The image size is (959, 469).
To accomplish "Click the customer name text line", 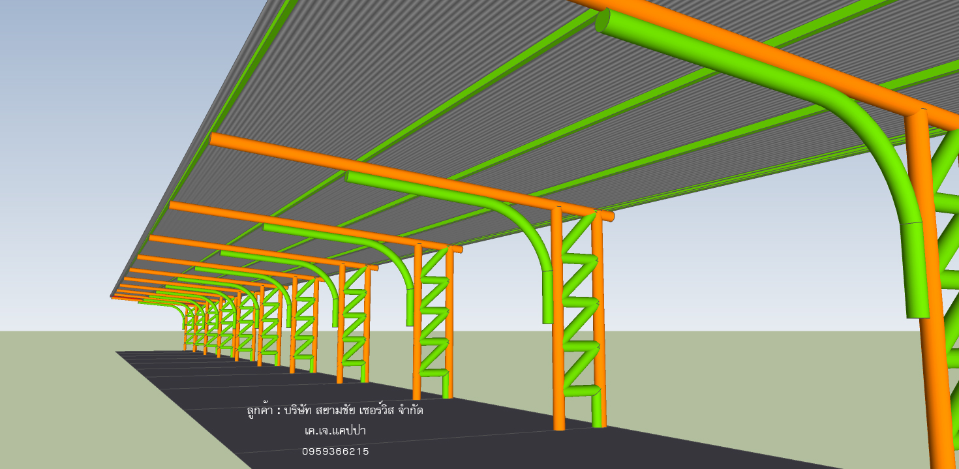I will point(335,411).
